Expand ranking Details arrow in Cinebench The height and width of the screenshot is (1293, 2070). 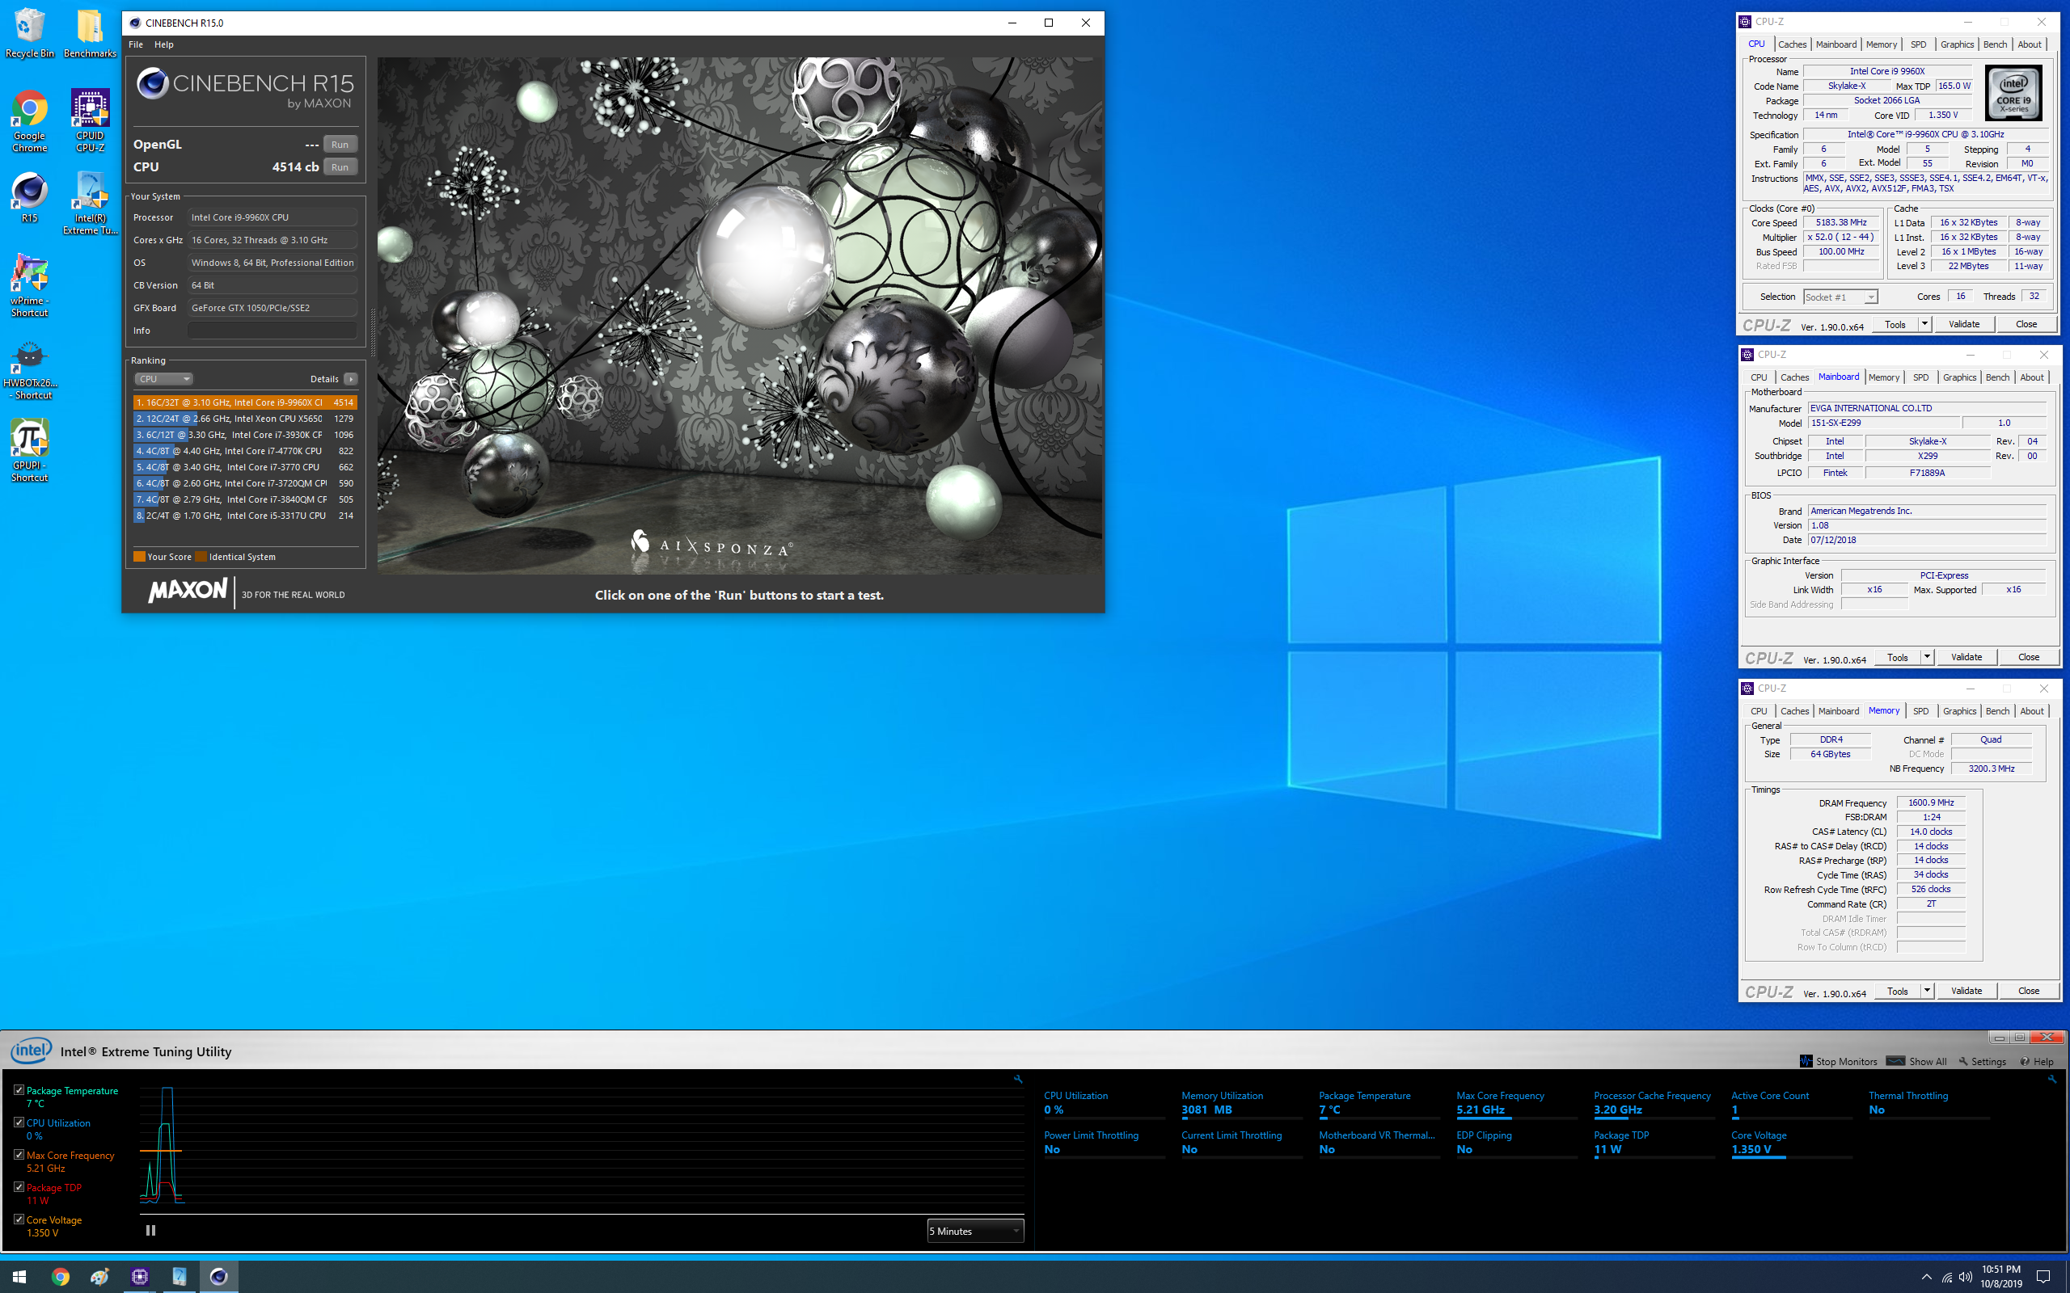click(x=351, y=379)
